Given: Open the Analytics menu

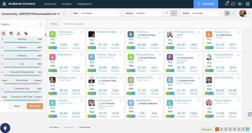Looking at the screenshot, I should point(67,4).
